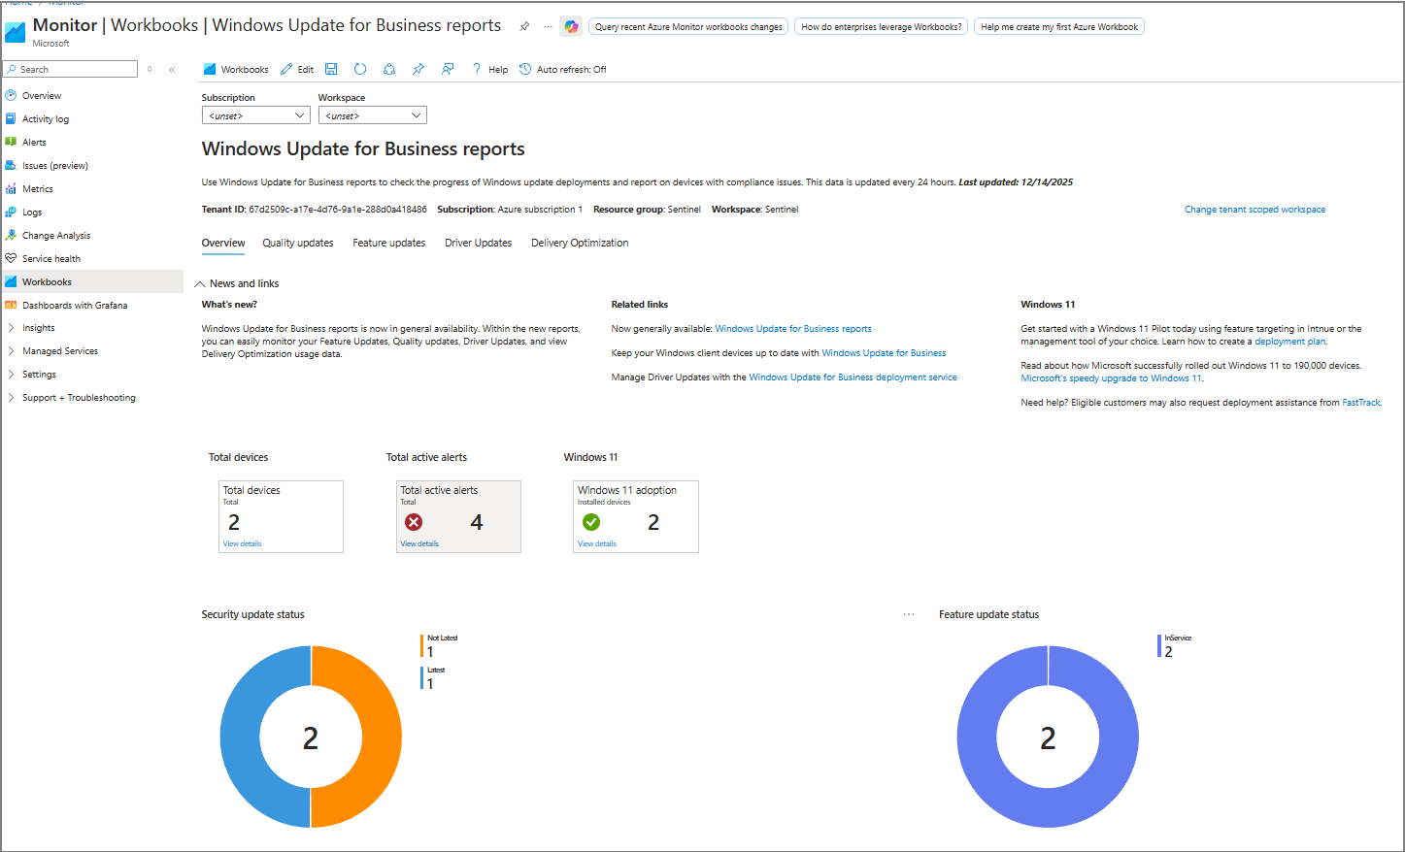The height and width of the screenshot is (852, 1405).
Task: Collapse the sidebar with double chevron
Action: pos(172,69)
